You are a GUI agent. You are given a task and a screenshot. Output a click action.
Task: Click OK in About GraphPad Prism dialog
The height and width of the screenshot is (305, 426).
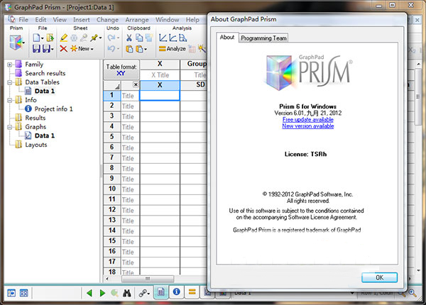click(380, 277)
